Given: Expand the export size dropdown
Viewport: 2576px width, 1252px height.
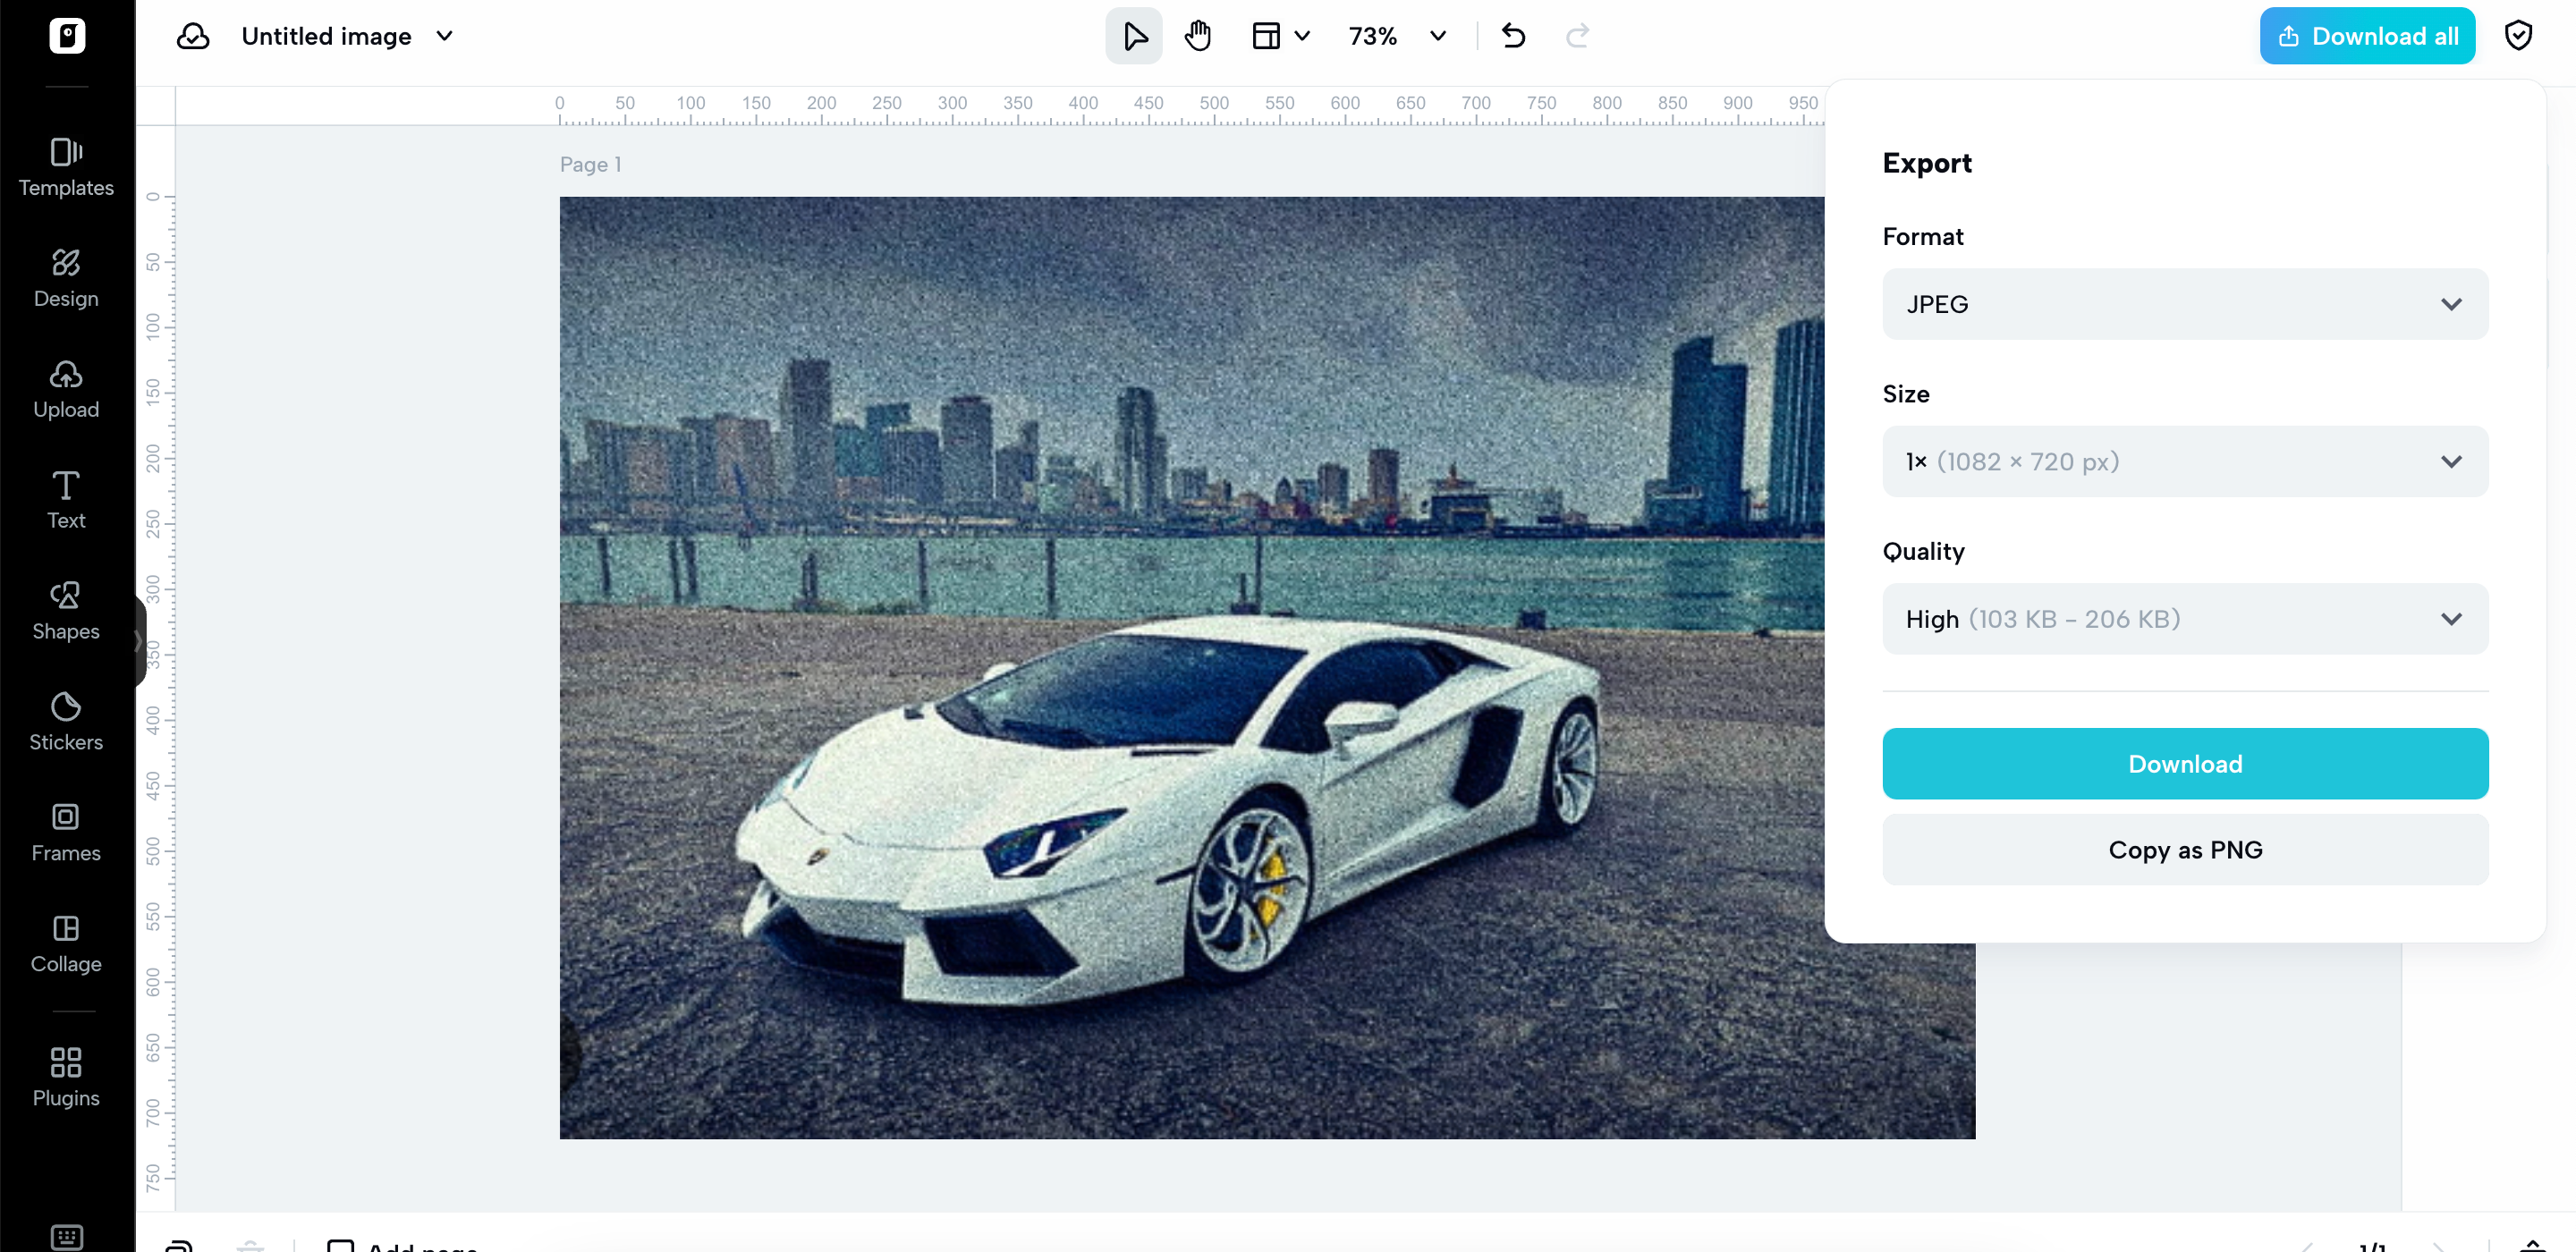Looking at the screenshot, I should coord(2184,461).
